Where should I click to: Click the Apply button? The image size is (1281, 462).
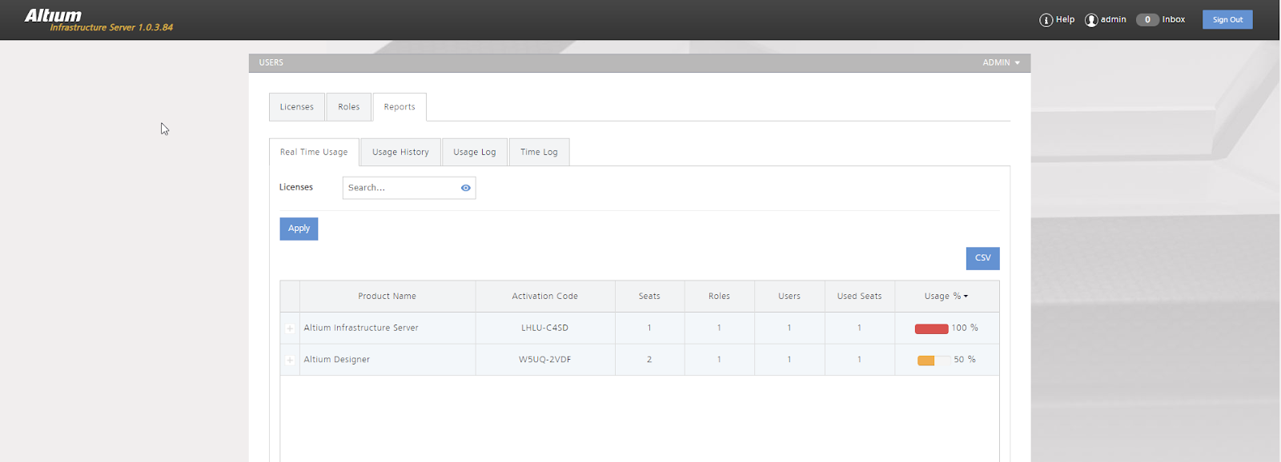point(299,229)
